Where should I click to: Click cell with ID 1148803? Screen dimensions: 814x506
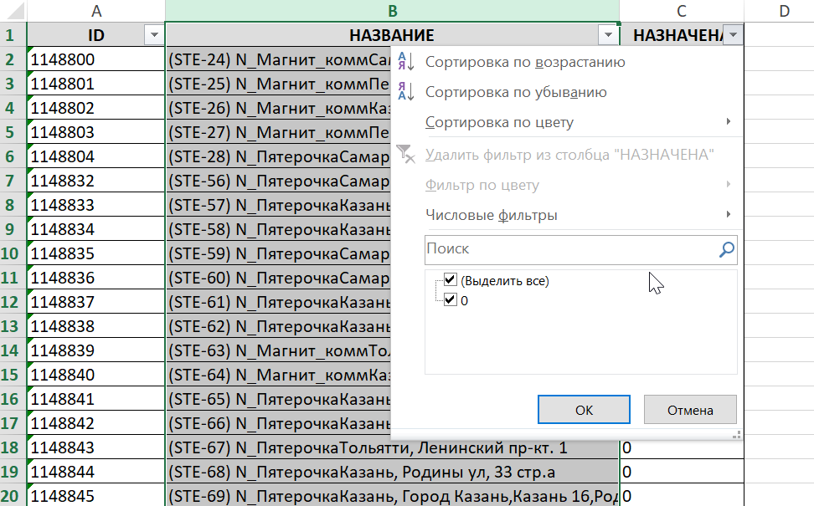point(96,132)
